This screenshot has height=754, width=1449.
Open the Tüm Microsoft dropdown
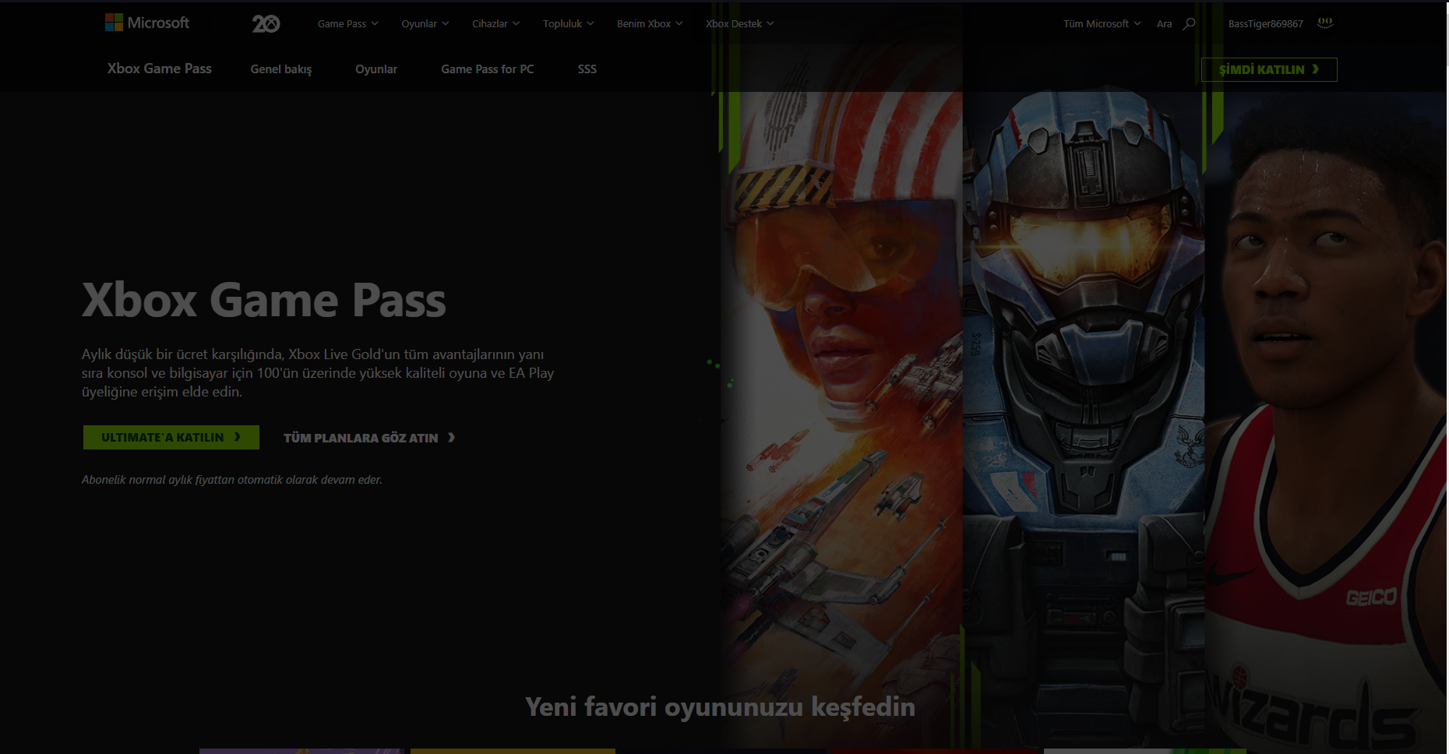coord(1102,23)
